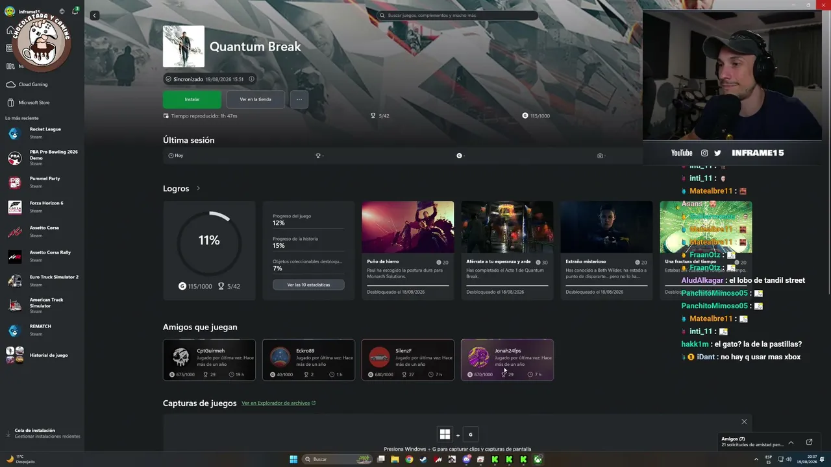Open American Truck Simulator entry
The height and width of the screenshot is (467, 831).
click(x=42, y=305)
